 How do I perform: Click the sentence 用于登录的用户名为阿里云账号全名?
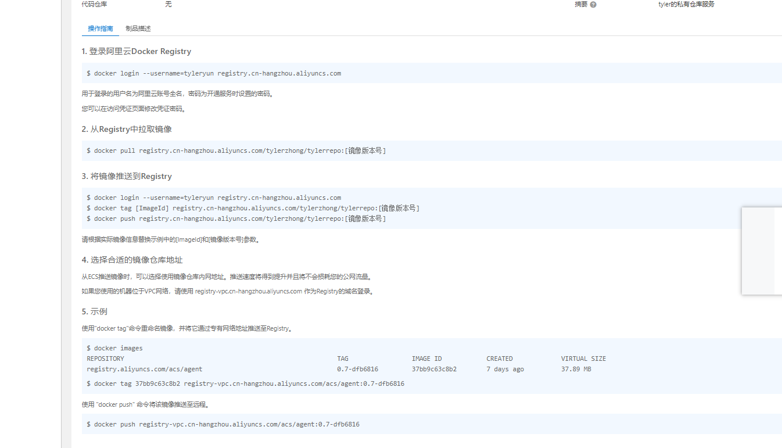coord(177,94)
